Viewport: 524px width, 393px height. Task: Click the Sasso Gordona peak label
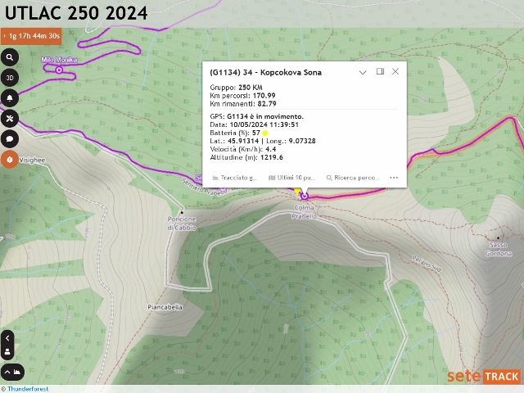[499, 249]
